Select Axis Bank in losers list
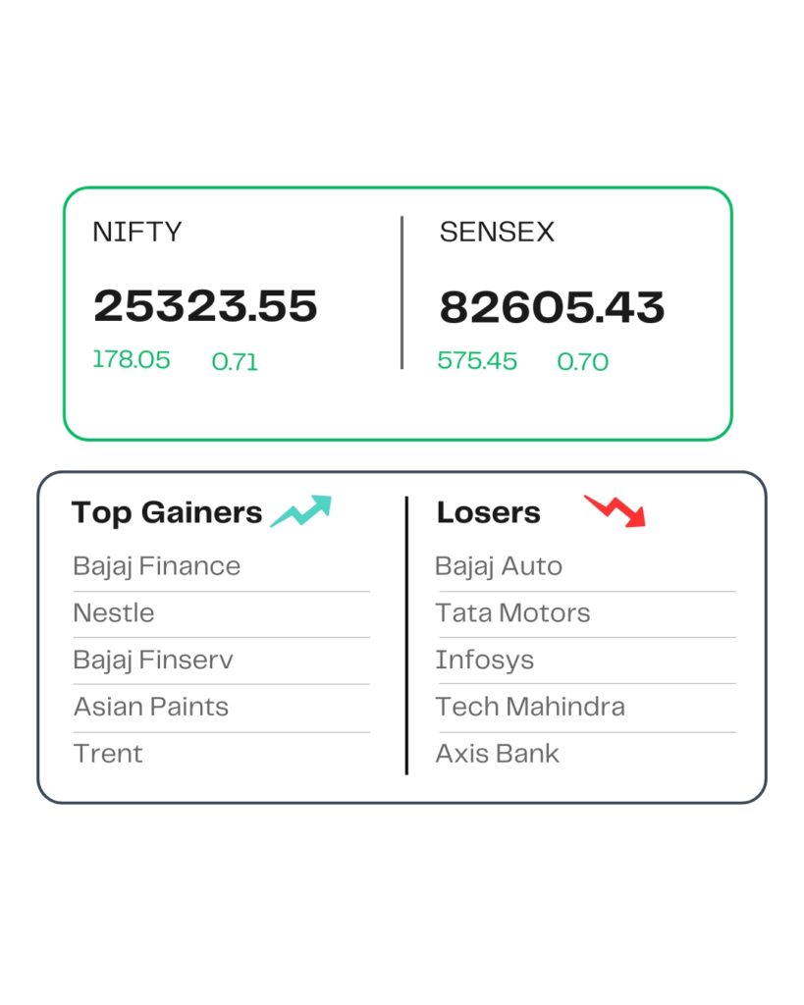 tap(498, 754)
